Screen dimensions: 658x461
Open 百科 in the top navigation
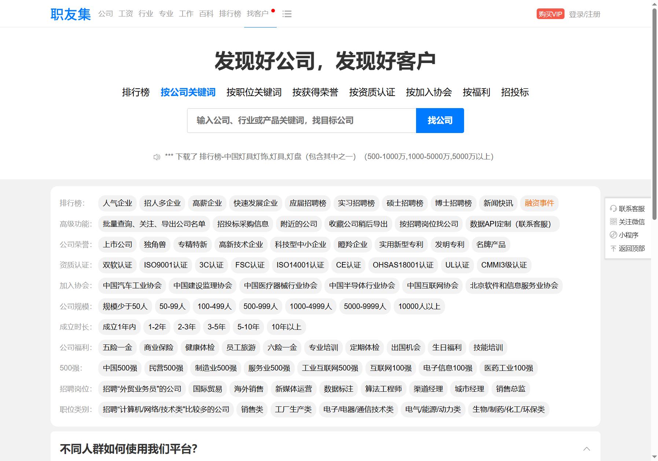point(206,14)
